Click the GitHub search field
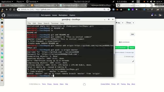This screenshot has width=164, height=92. (23, 15)
